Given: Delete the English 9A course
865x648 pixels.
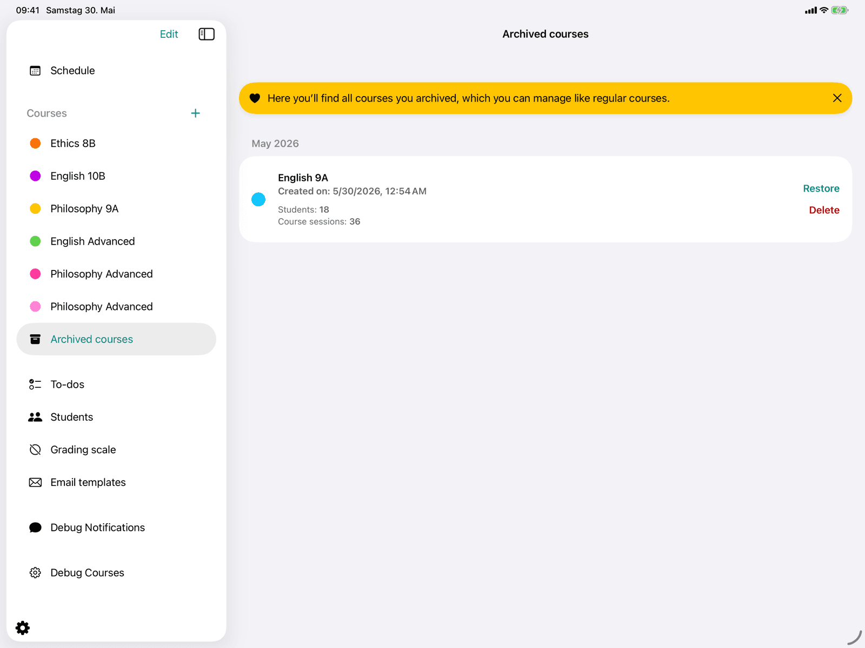Looking at the screenshot, I should pos(824,210).
